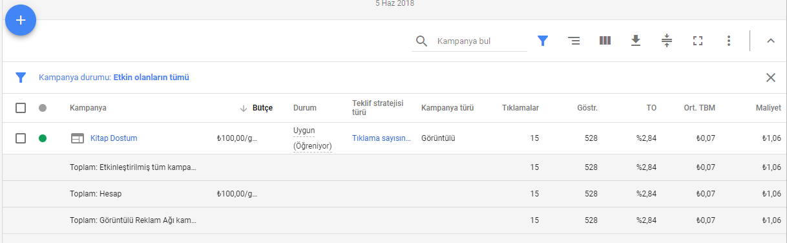
Task: Focus the "Kampanya bul" search field
Action: 481,41
